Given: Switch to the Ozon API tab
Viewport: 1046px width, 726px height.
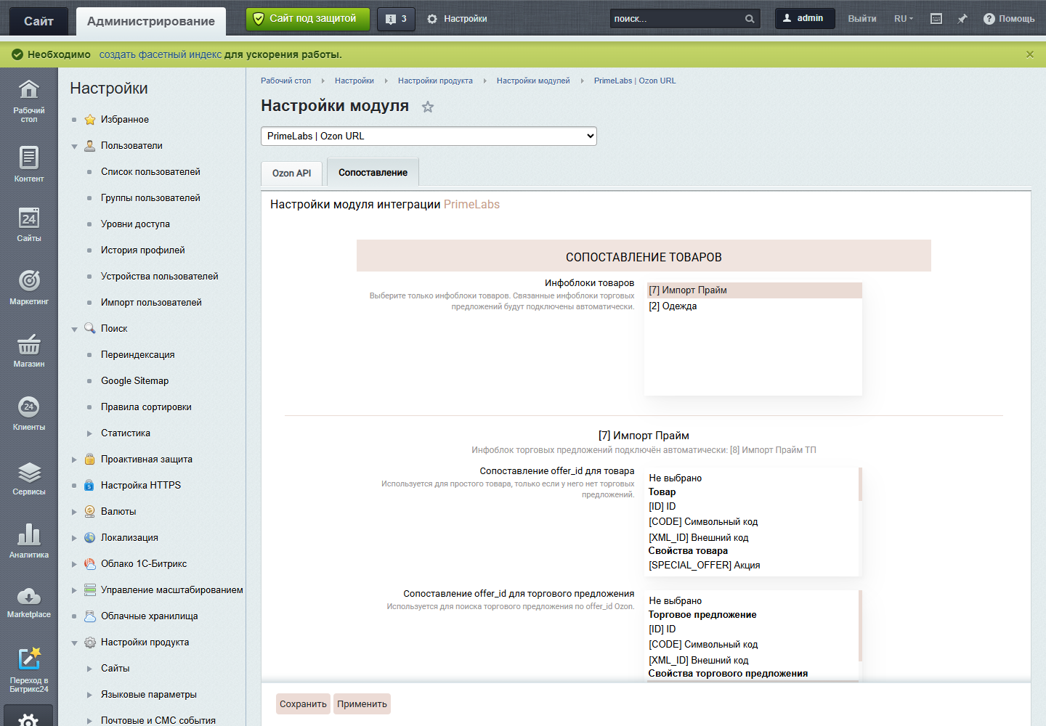Looking at the screenshot, I should [291, 174].
